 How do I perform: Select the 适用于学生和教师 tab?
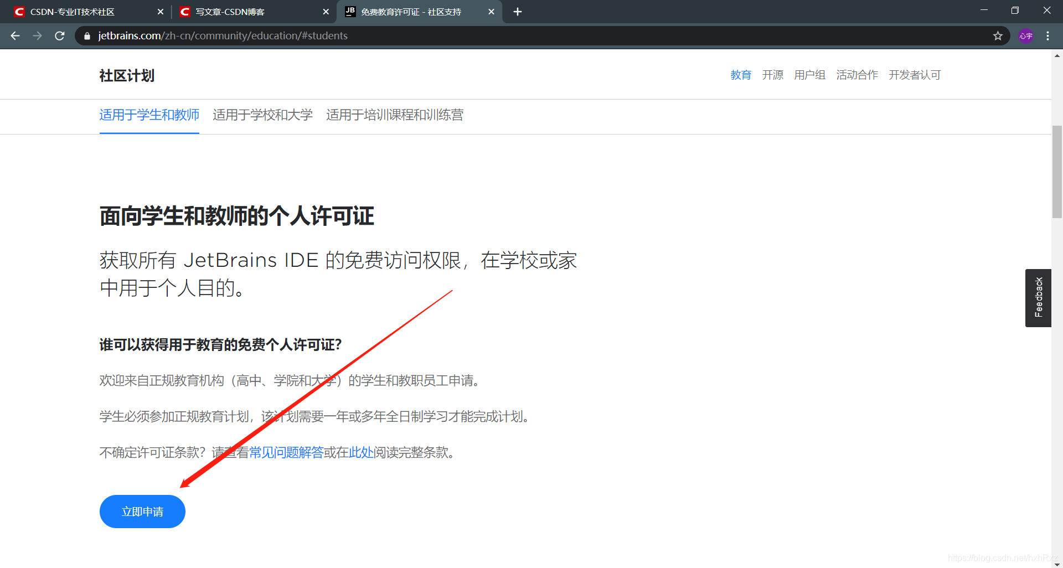(149, 115)
